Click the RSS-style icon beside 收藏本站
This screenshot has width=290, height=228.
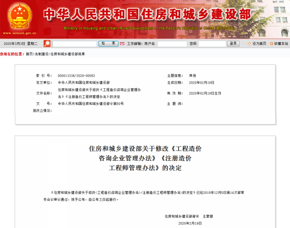271,44
